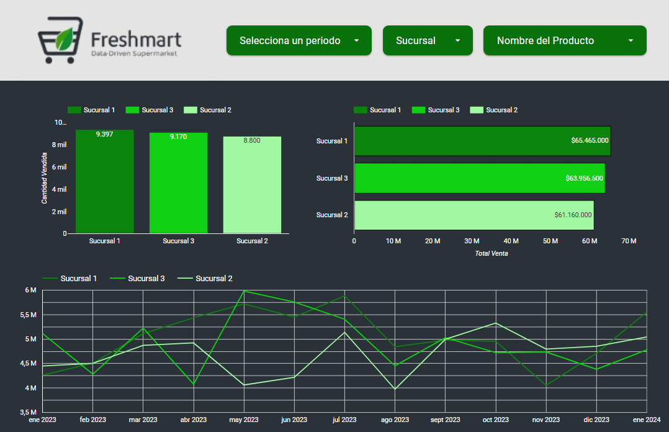The width and height of the screenshot is (669, 432).
Task: Open the Nombre del Producto dropdown
Action: coord(565,40)
